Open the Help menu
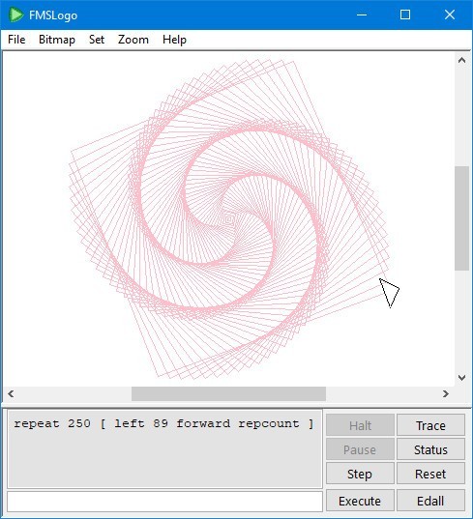473x519 pixels. 174,40
